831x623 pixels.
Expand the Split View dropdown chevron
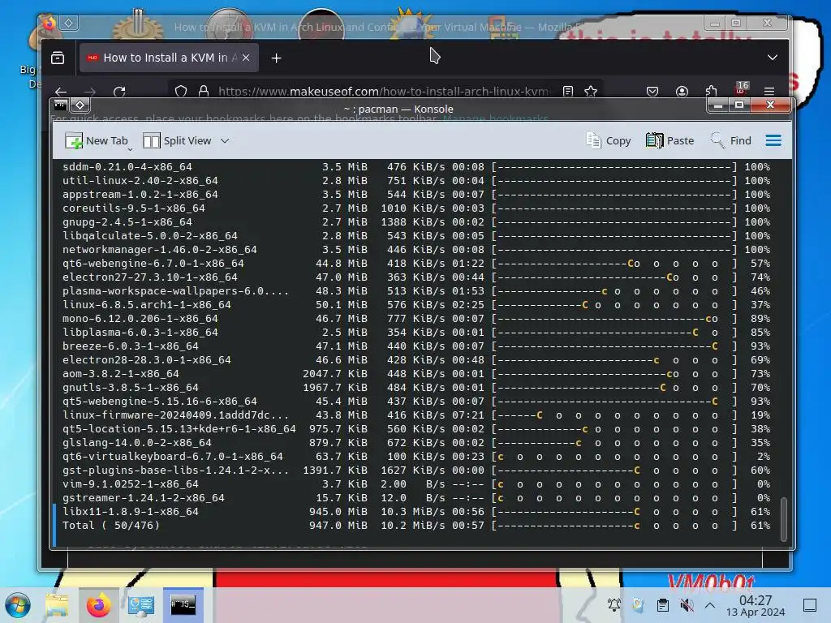pyautogui.click(x=225, y=141)
